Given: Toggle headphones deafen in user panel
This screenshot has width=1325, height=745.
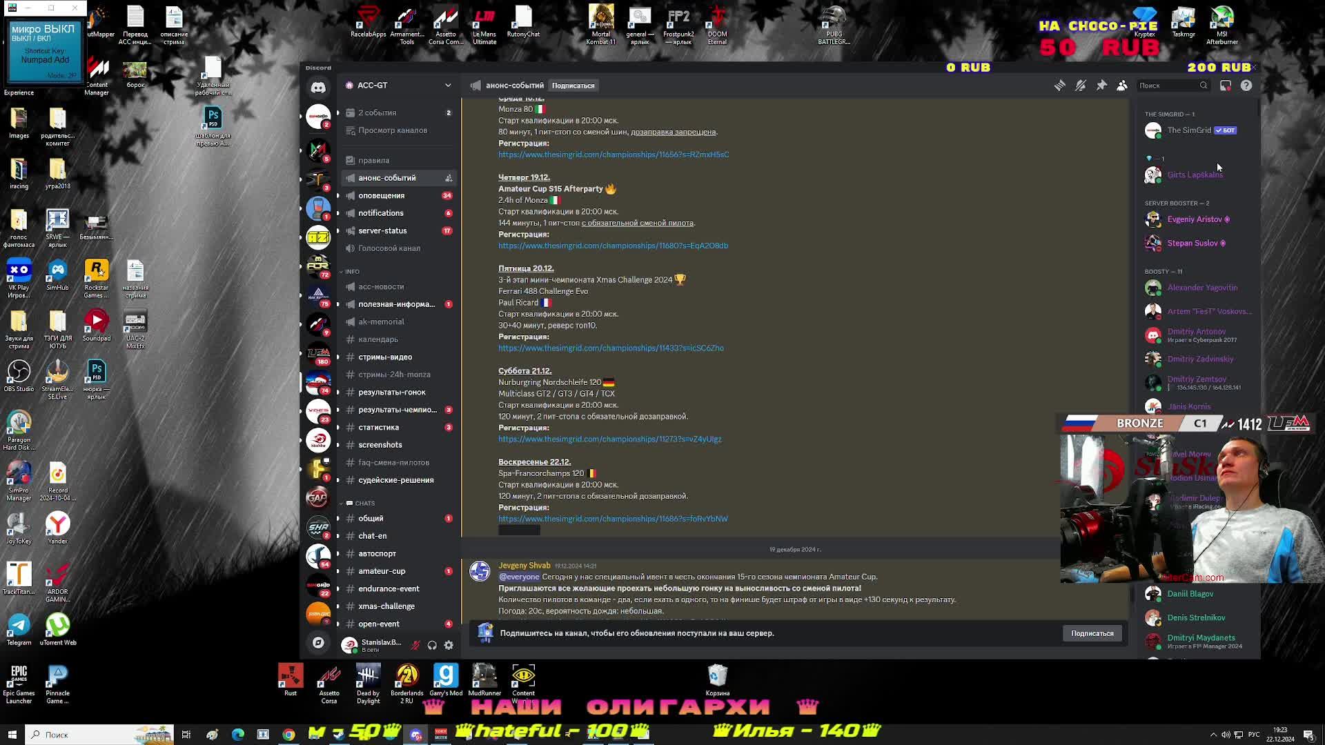Looking at the screenshot, I should pyautogui.click(x=432, y=645).
